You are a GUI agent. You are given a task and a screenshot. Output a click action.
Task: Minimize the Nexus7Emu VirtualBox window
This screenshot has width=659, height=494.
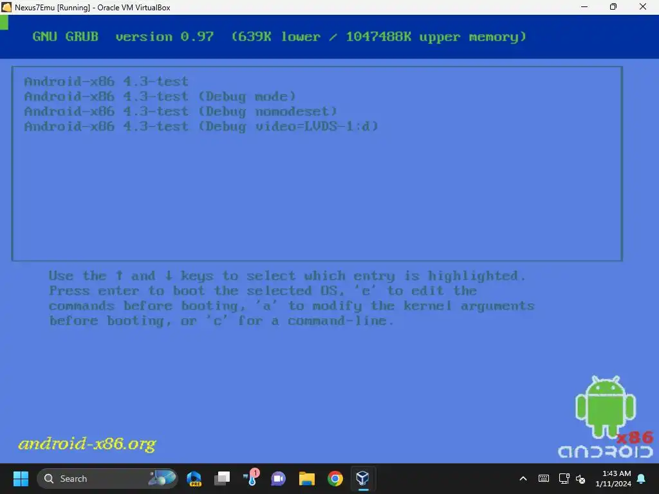click(584, 7)
